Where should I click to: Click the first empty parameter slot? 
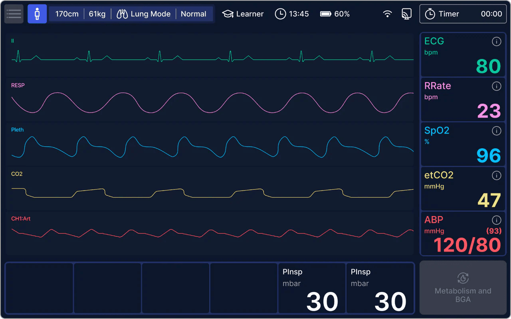39,288
